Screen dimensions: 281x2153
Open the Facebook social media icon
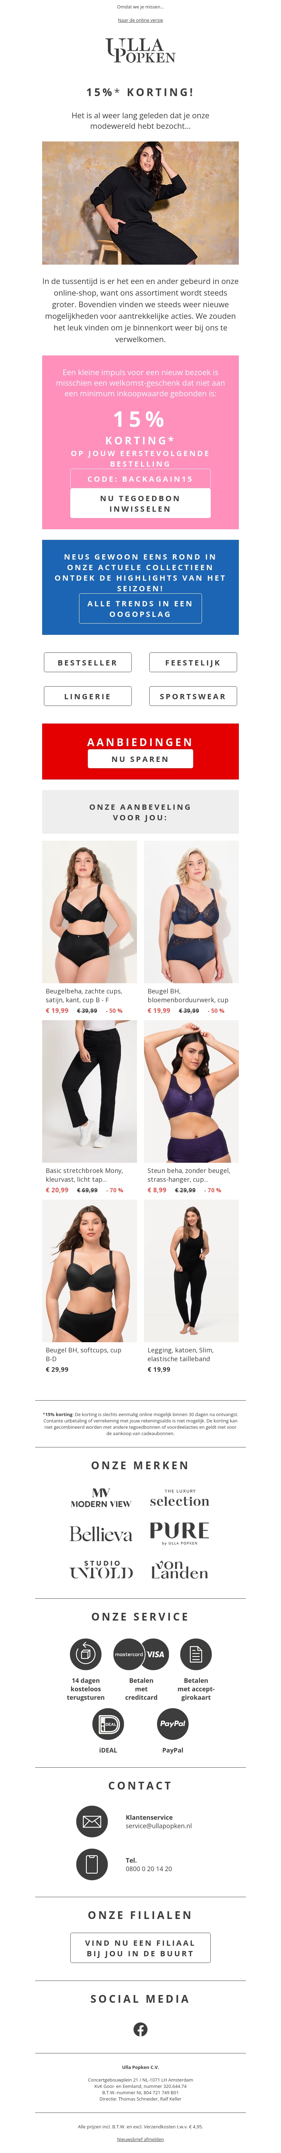[140, 2028]
